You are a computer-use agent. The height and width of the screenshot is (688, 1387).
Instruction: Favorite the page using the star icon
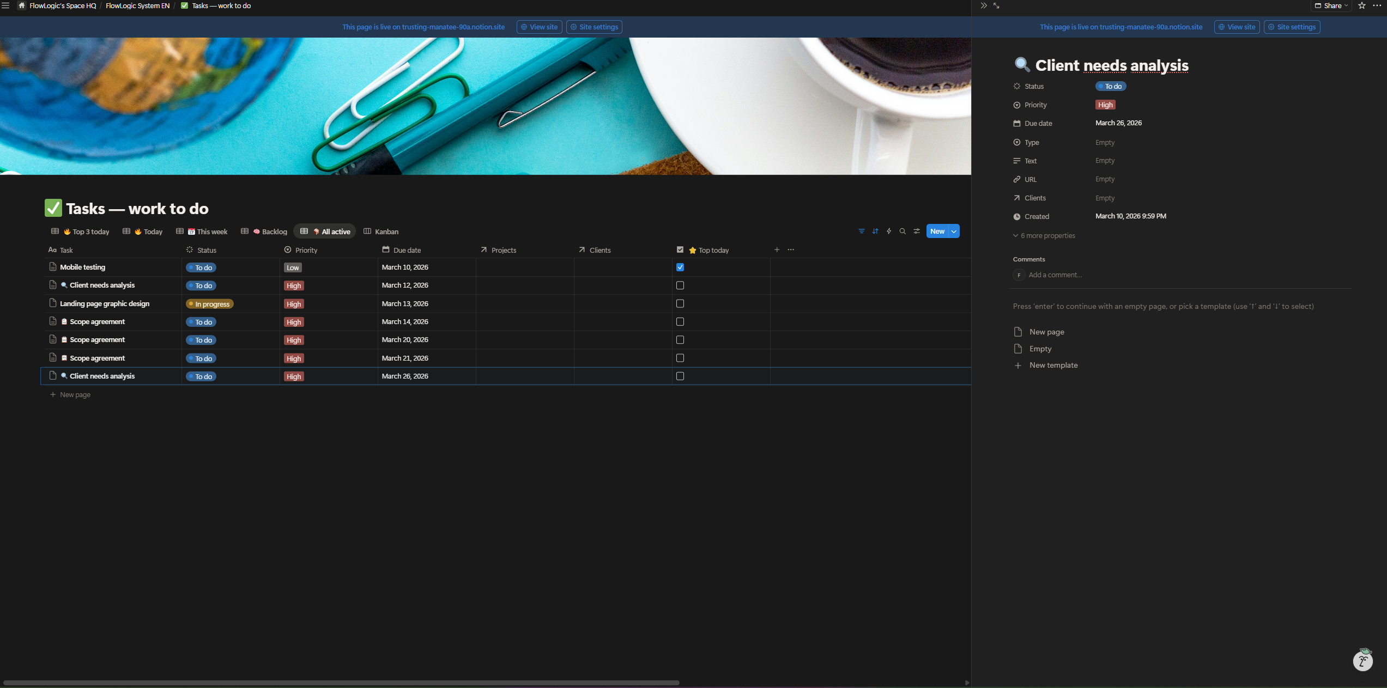pyautogui.click(x=1362, y=5)
